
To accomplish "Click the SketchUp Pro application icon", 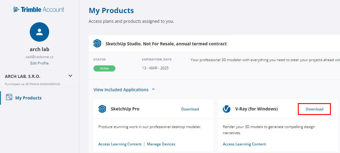I will tap(102, 109).
